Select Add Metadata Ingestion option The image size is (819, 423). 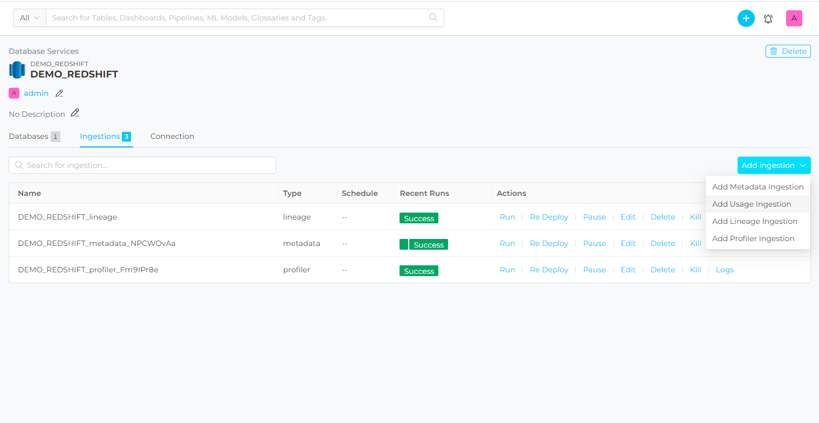pos(758,187)
